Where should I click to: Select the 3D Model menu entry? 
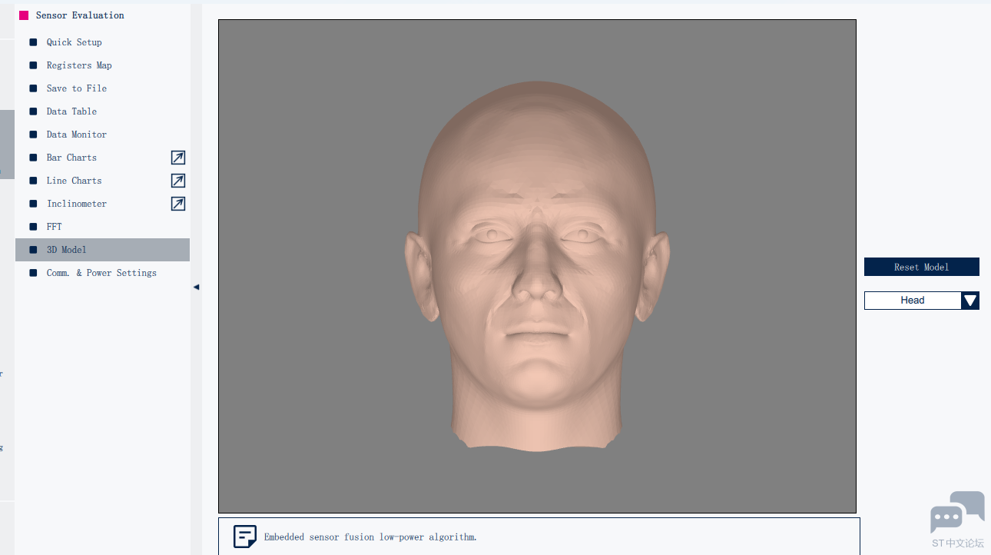tap(102, 250)
